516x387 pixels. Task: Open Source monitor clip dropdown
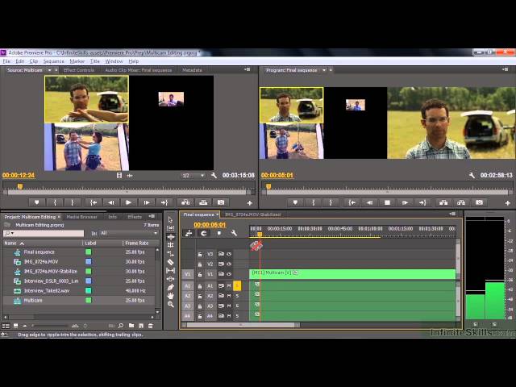(50, 70)
